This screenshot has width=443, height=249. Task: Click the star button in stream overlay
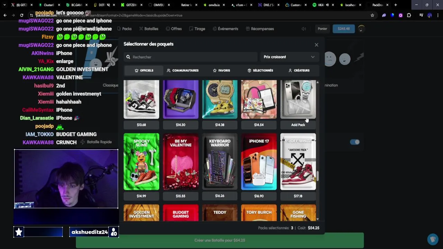(19, 232)
